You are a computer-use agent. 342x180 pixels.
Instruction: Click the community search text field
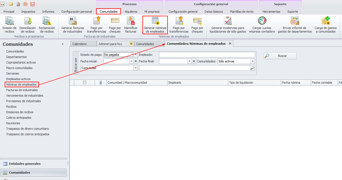tap(195, 68)
